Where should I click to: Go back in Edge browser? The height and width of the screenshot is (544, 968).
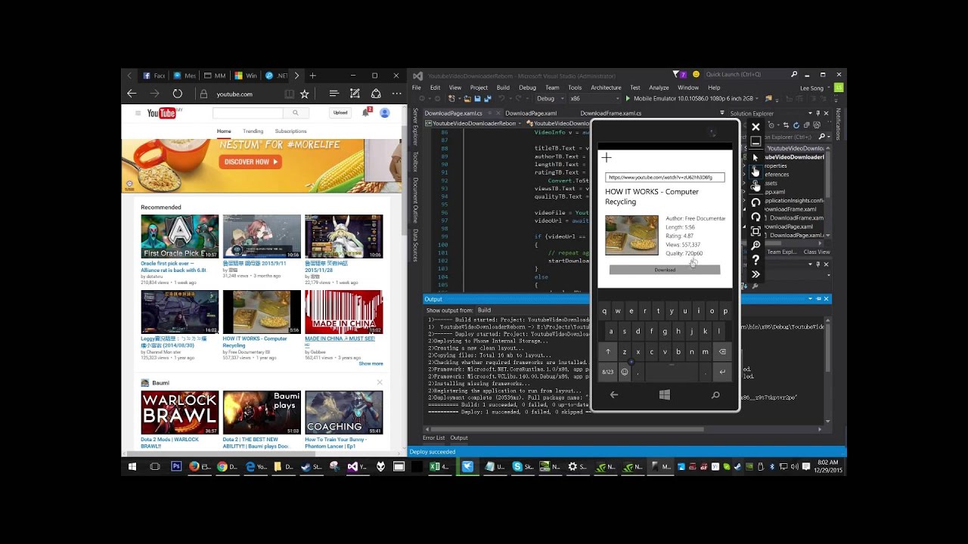tap(132, 94)
